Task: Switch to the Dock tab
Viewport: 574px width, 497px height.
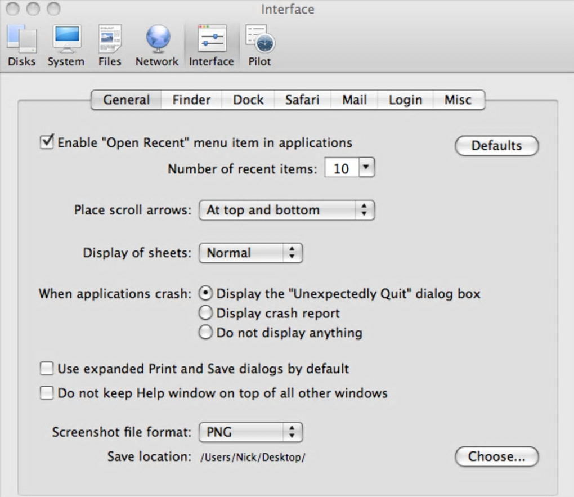Action: click(248, 100)
